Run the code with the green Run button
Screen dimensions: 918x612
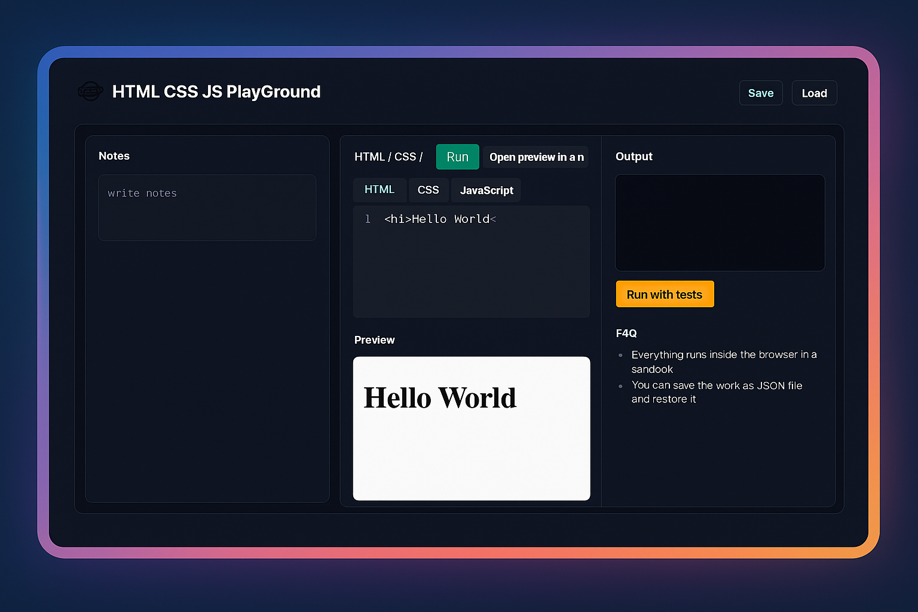[x=457, y=157]
